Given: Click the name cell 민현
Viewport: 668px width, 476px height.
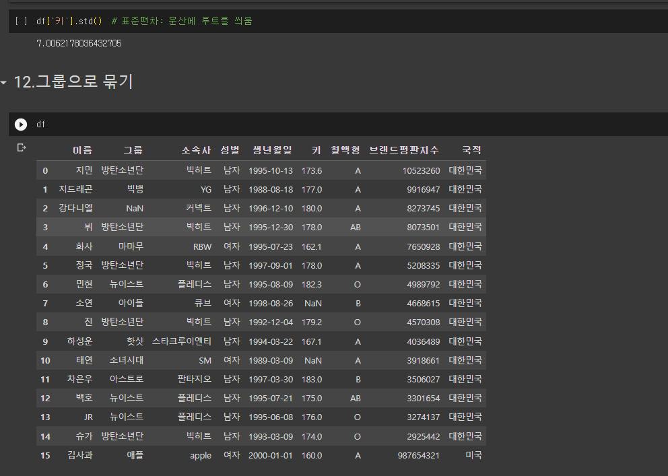Looking at the screenshot, I should coord(84,284).
